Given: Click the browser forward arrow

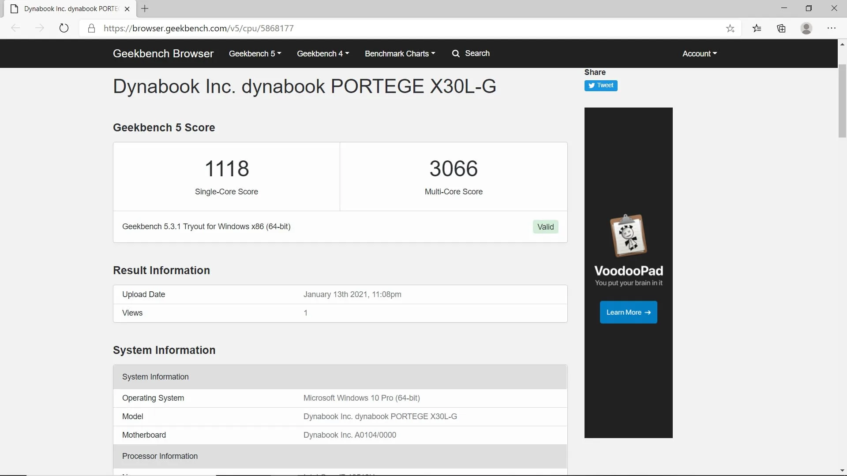Looking at the screenshot, I should [x=40, y=28].
